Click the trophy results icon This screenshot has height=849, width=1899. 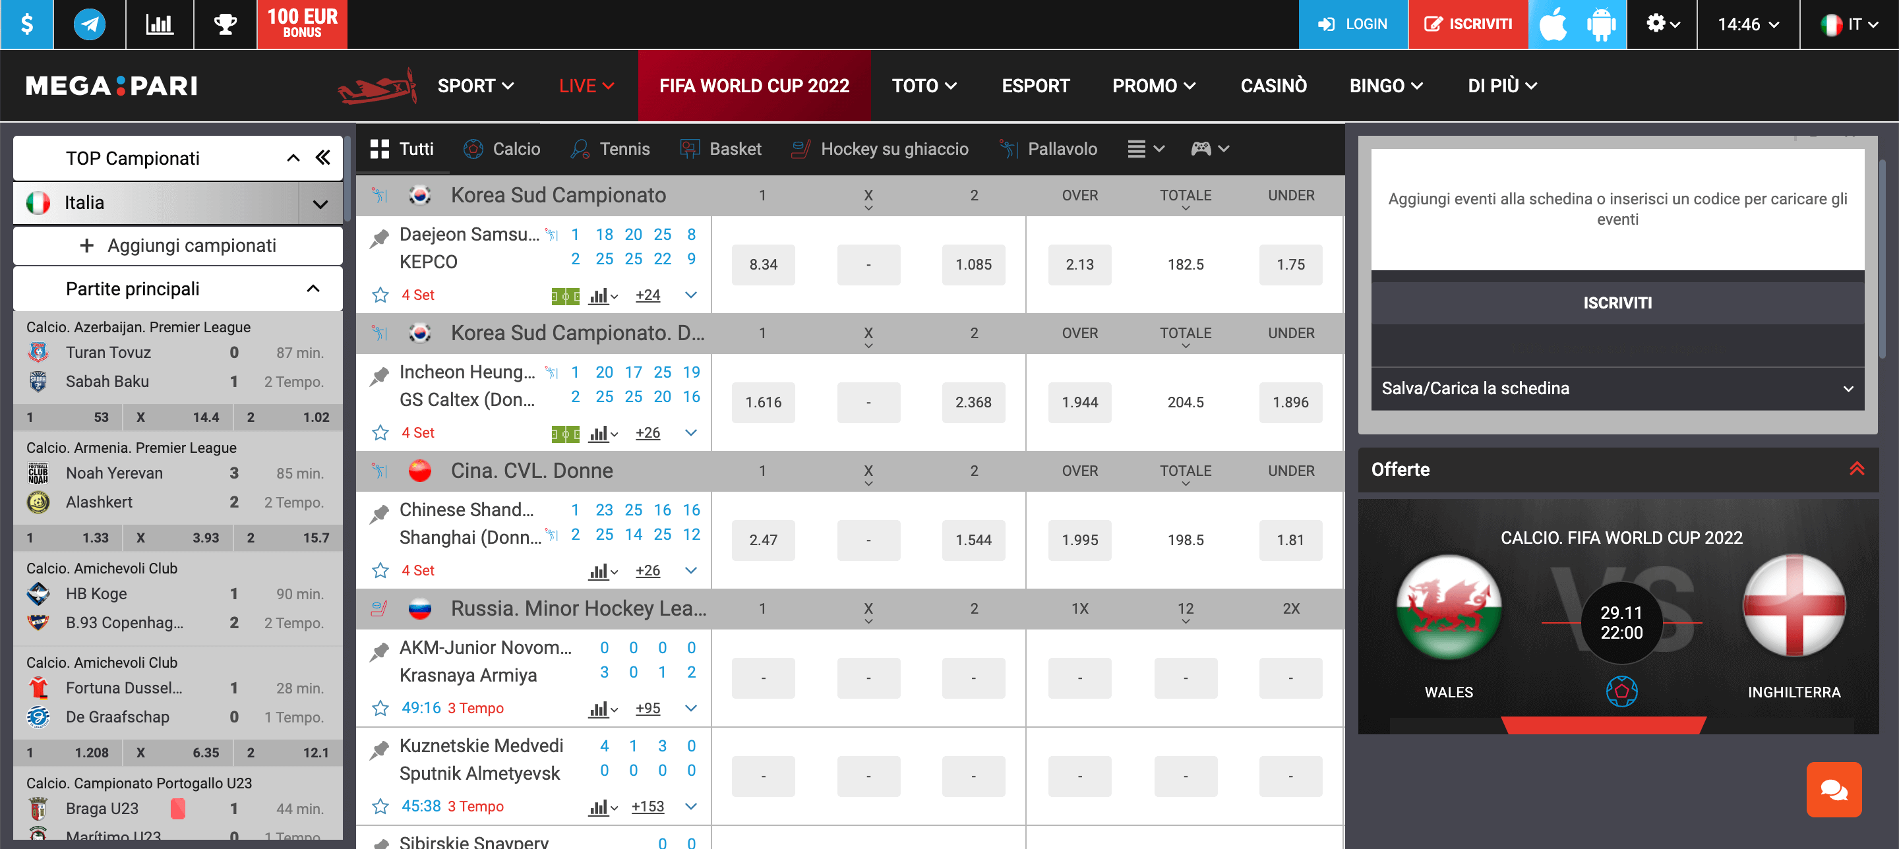point(225,24)
